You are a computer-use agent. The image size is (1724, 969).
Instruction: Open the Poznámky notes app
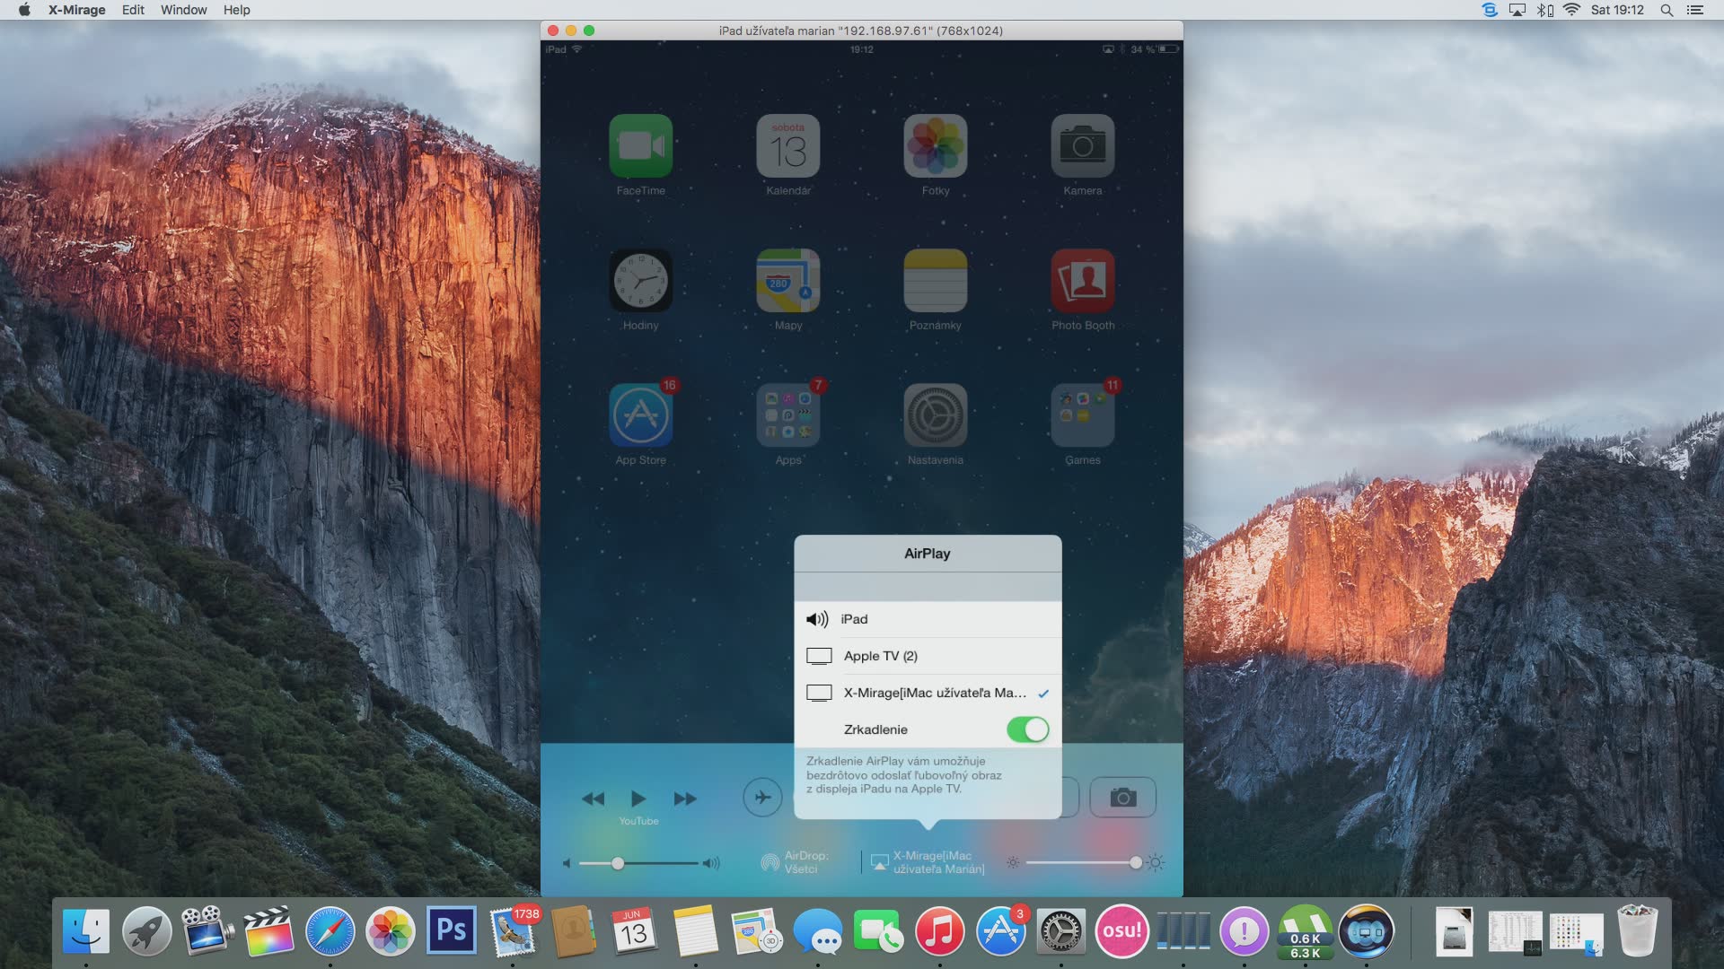(x=935, y=280)
